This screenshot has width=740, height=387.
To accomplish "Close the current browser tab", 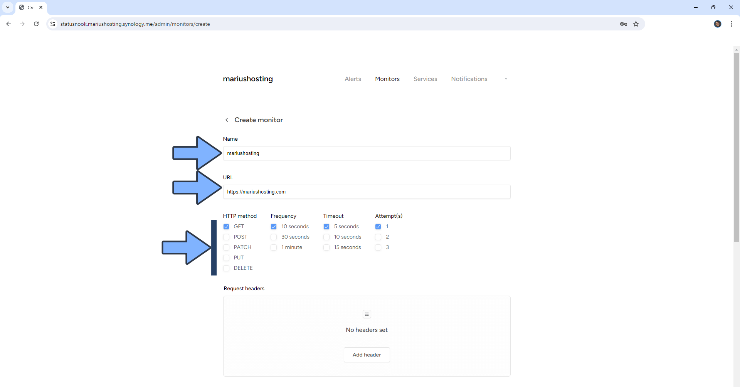I will (x=41, y=7).
